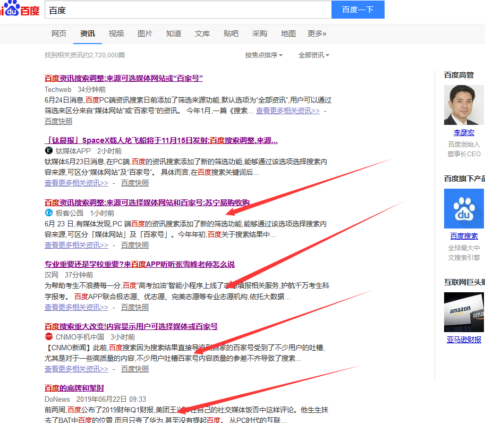Open the 亚马逊财报 text link
The image size is (485, 423).
point(464,340)
